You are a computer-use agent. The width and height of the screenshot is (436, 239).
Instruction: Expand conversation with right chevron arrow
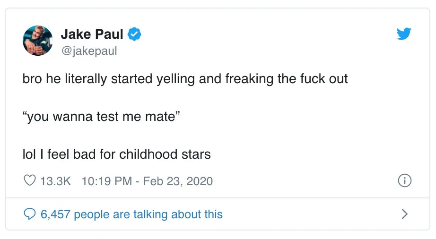point(404,214)
